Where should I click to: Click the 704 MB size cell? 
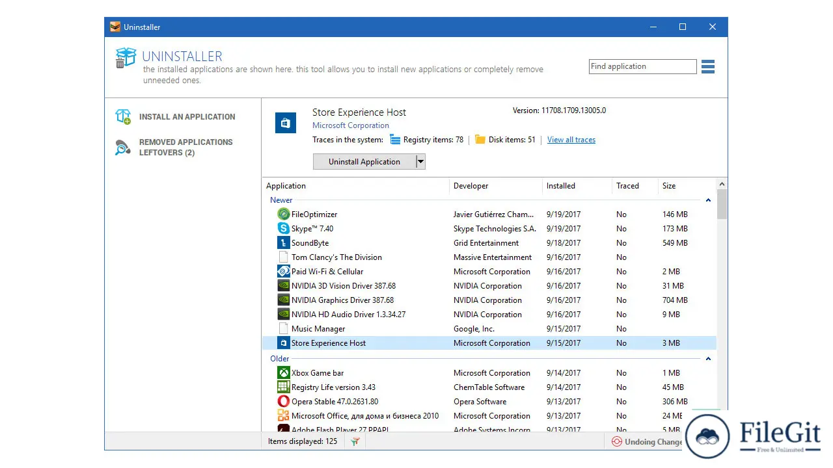coord(675,300)
